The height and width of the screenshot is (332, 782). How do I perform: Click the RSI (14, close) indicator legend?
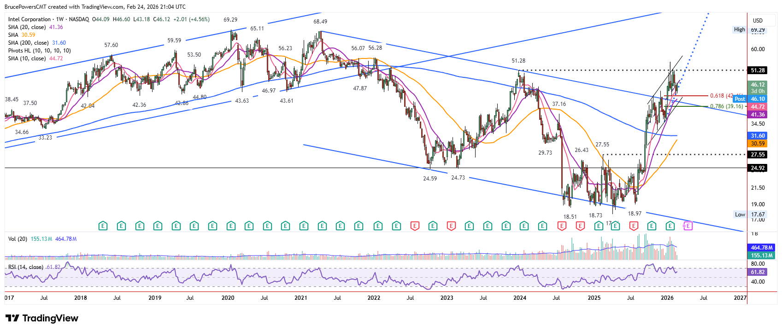click(34, 267)
